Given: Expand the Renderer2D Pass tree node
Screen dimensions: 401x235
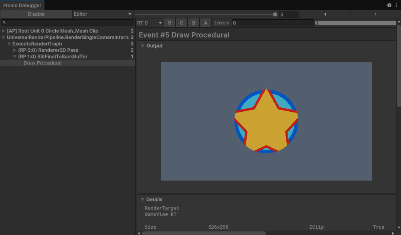Looking at the screenshot, I should coord(15,50).
